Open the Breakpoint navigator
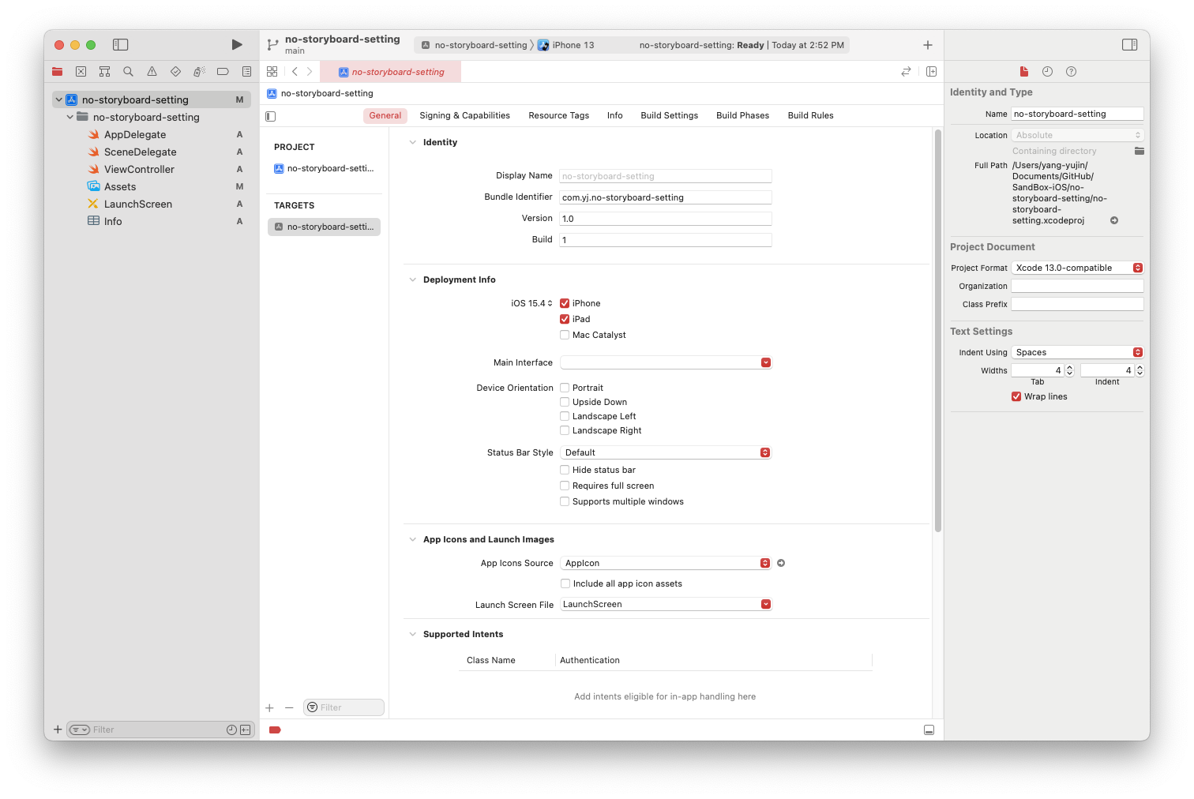Image resolution: width=1194 pixels, height=799 pixels. (x=223, y=72)
